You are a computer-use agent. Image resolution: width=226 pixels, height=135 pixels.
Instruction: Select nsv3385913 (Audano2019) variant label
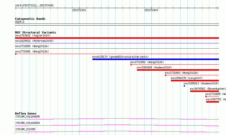point(201,83)
